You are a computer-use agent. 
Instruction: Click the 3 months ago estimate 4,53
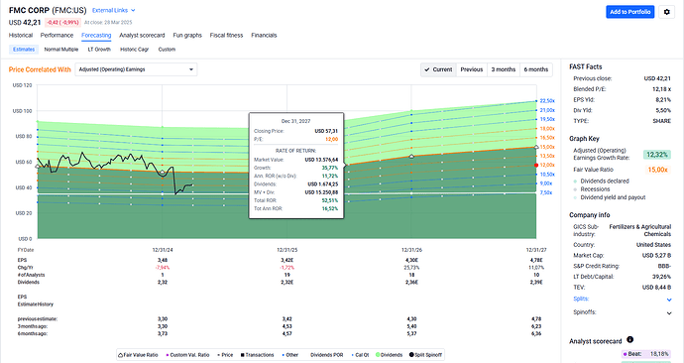287,326
